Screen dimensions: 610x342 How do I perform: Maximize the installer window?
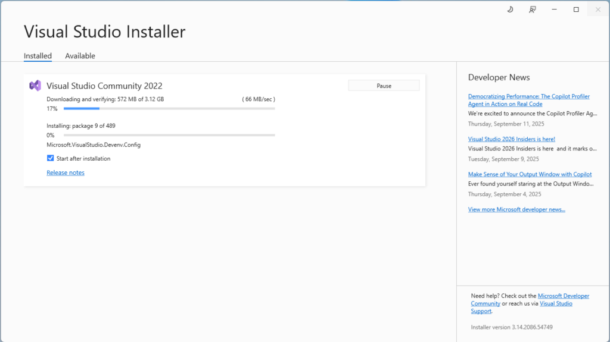point(576,10)
